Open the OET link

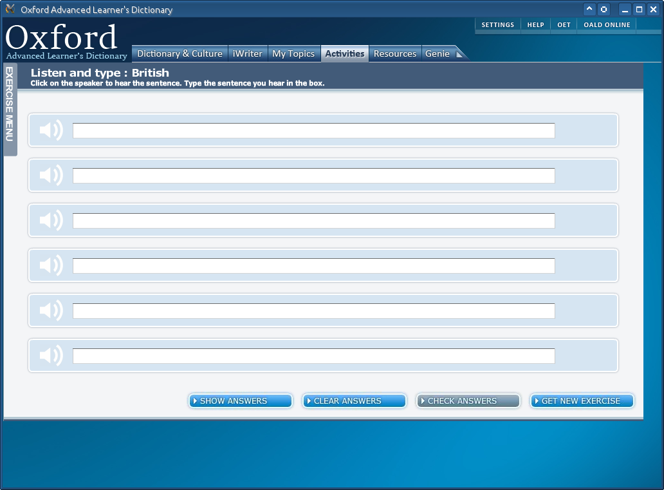click(564, 25)
